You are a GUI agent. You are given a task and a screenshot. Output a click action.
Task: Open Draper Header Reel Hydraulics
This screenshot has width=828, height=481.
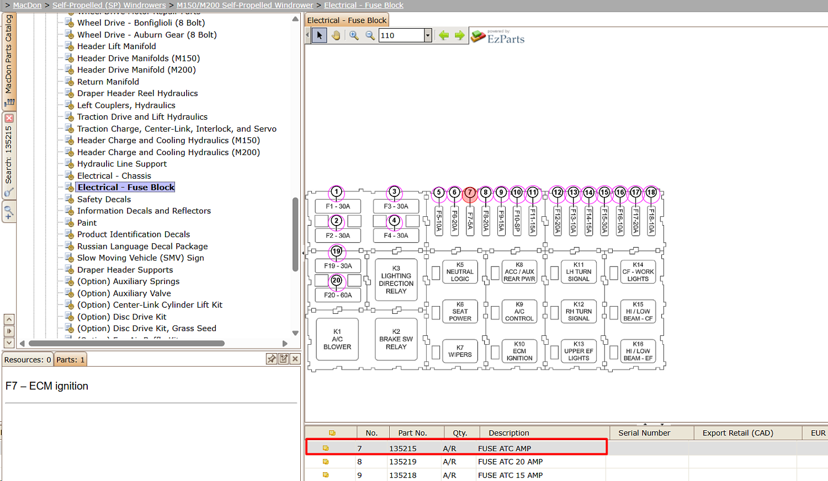(137, 93)
